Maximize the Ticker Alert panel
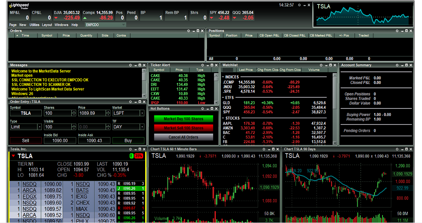Viewport: 422px width, 223px height. [x=212, y=65]
